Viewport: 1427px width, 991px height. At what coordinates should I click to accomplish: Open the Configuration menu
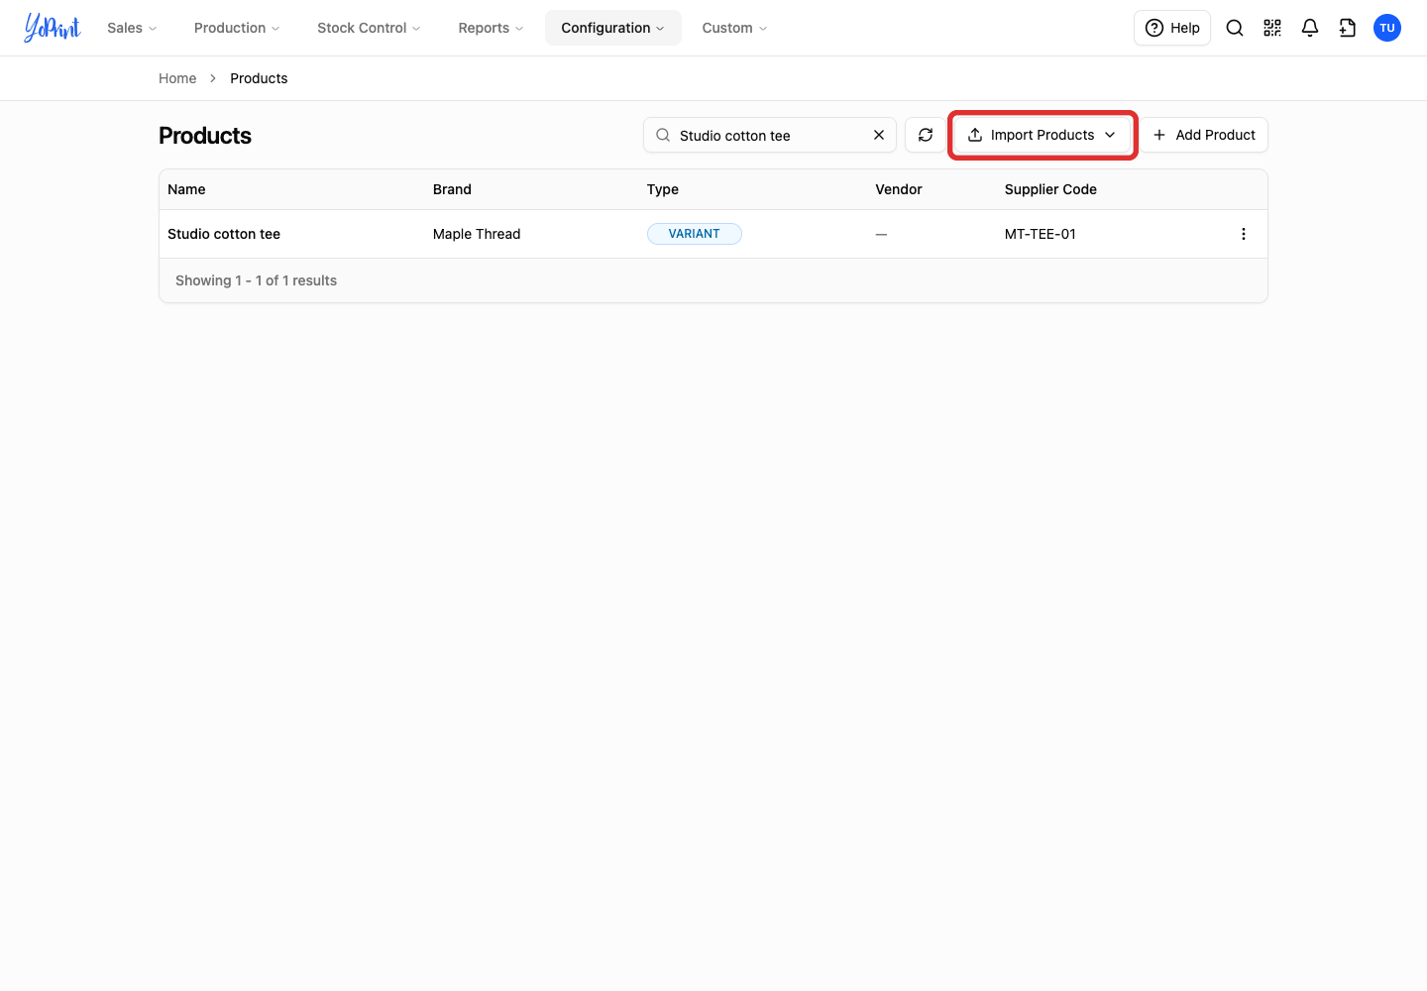[613, 28]
